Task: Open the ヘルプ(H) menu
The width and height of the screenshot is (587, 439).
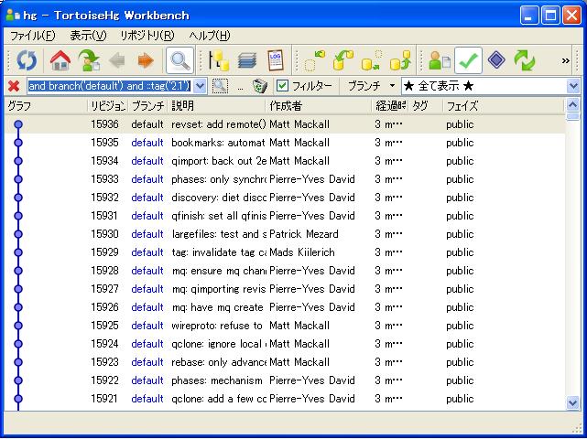Action: (210, 36)
